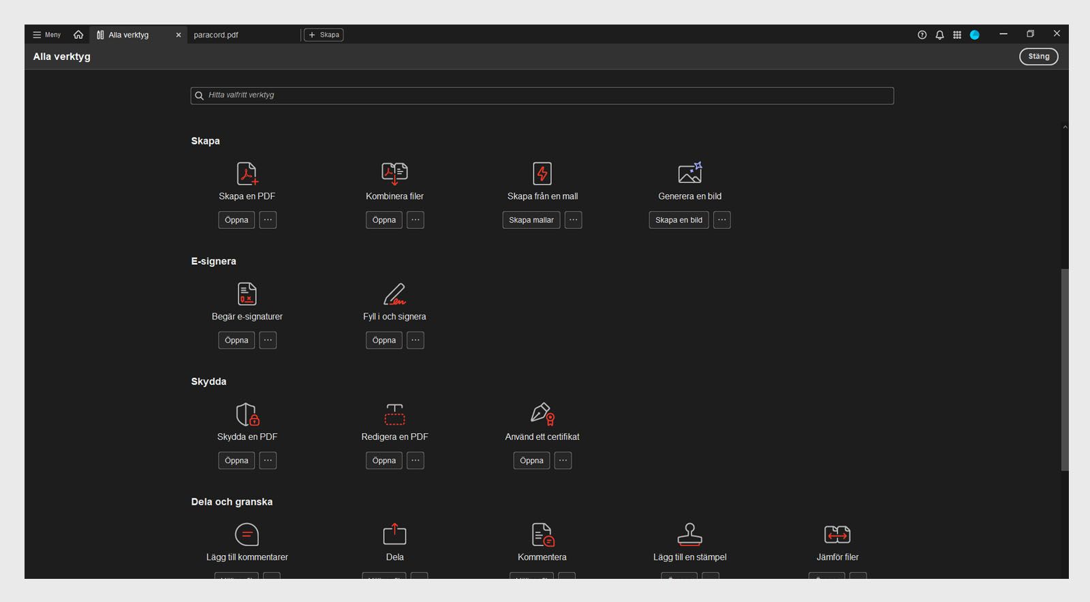Select the Använd ett certifikat icon
Screen dimensions: 1090x602
(x=542, y=414)
